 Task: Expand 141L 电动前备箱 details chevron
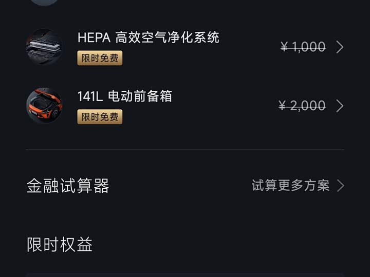point(340,106)
